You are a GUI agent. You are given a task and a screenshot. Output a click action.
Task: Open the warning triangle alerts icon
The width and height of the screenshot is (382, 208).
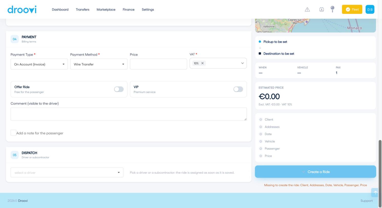(x=307, y=9)
